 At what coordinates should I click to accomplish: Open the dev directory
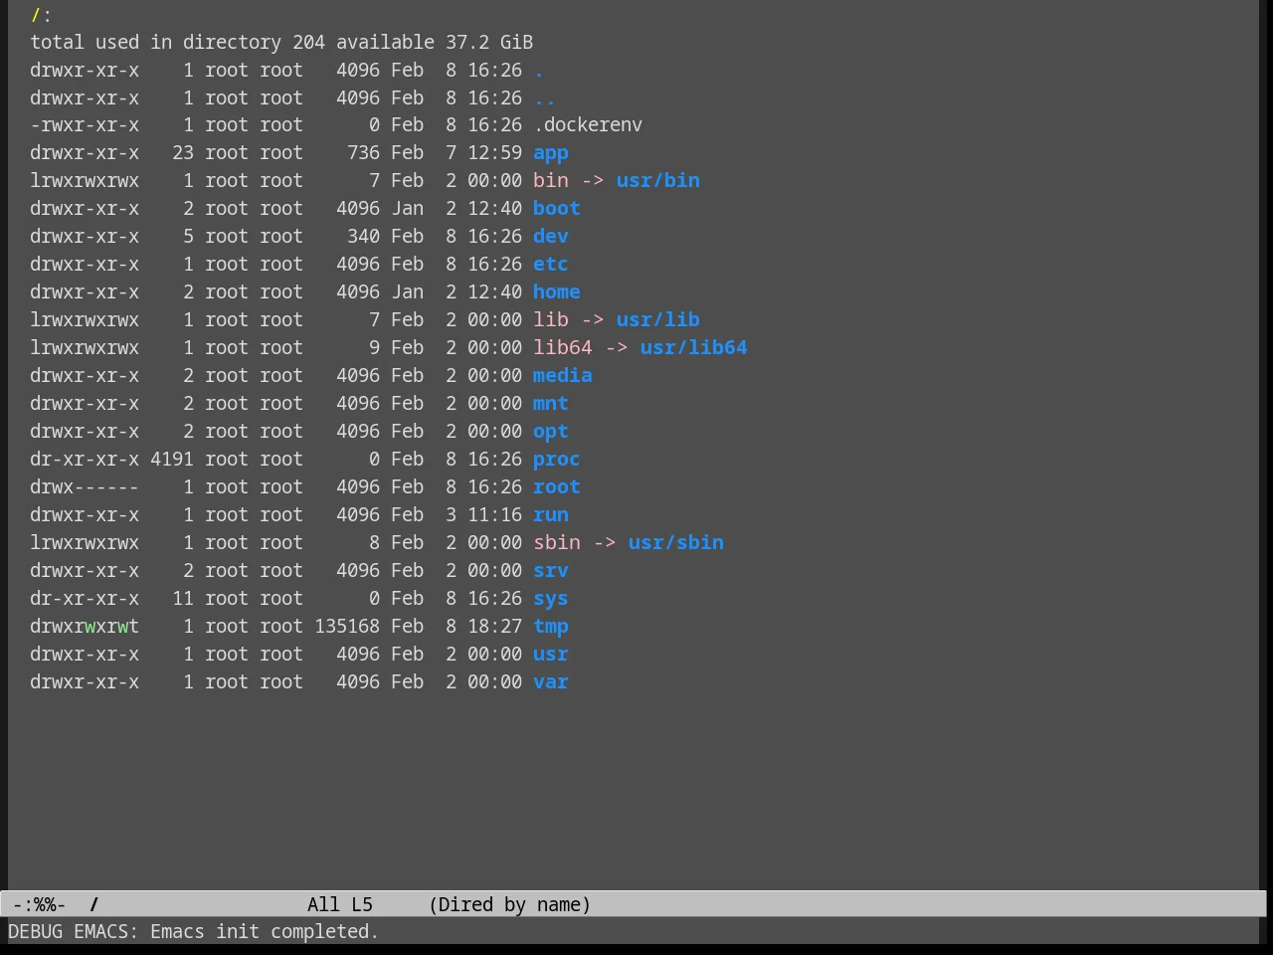(x=550, y=237)
